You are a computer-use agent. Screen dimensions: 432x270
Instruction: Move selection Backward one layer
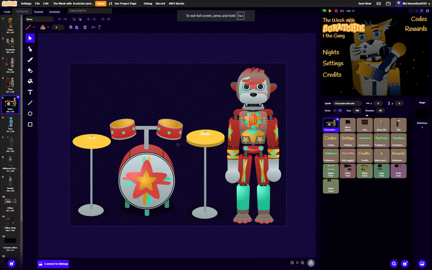click(x=94, y=19)
